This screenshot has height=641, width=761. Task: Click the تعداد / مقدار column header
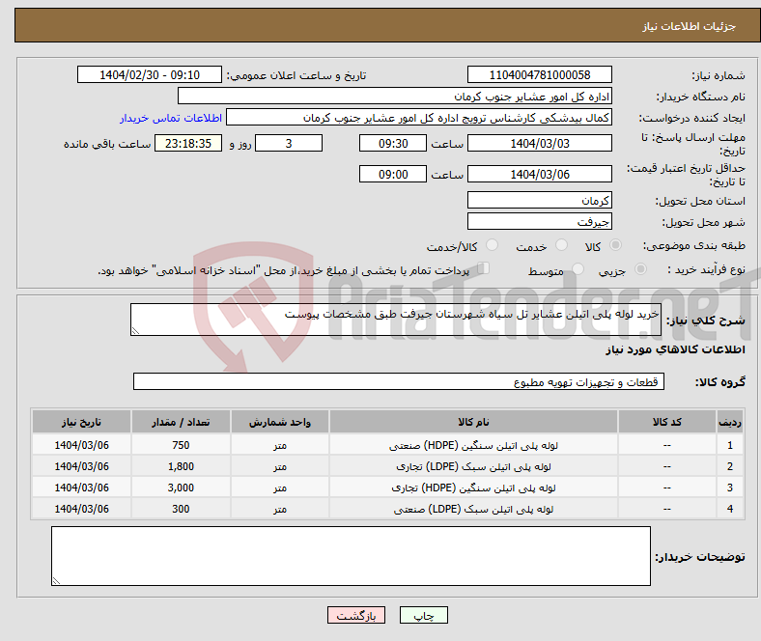[181, 422]
